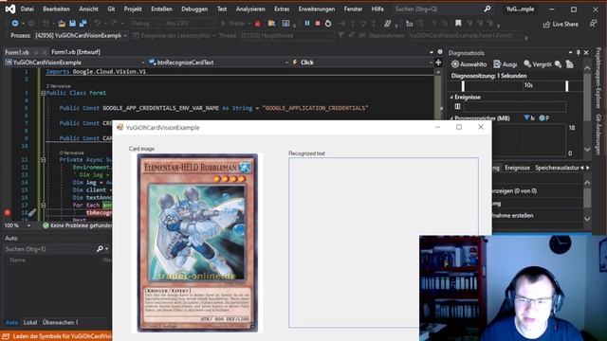This screenshot has width=607, height=341.
Task: Click the zoom-out magnifier in Diagnosetools
Action: click(558, 64)
